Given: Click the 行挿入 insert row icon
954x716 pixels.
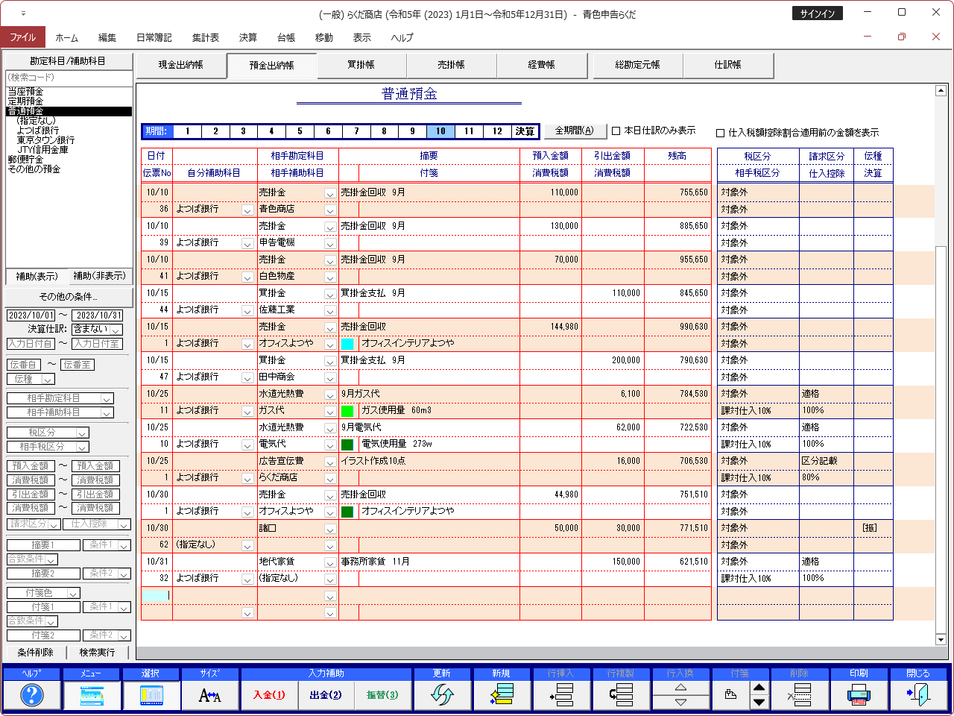Looking at the screenshot, I should point(561,695).
